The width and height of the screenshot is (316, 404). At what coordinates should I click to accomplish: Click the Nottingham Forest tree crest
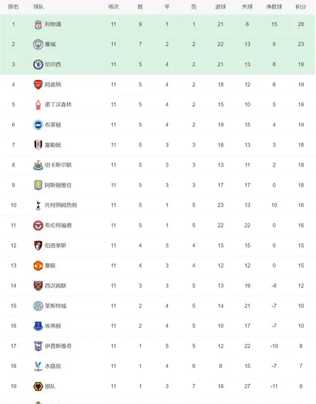[38, 105]
